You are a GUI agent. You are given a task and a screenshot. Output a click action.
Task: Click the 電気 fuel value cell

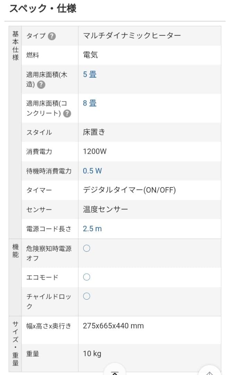click(x=89, y=55)
